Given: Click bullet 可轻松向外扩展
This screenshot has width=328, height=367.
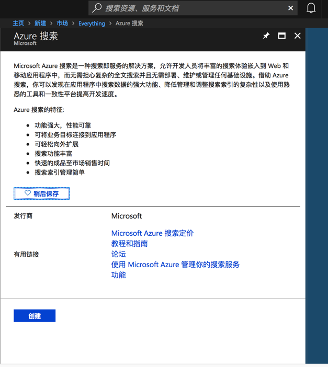Looking at the screenshot, I should point(56,144).
